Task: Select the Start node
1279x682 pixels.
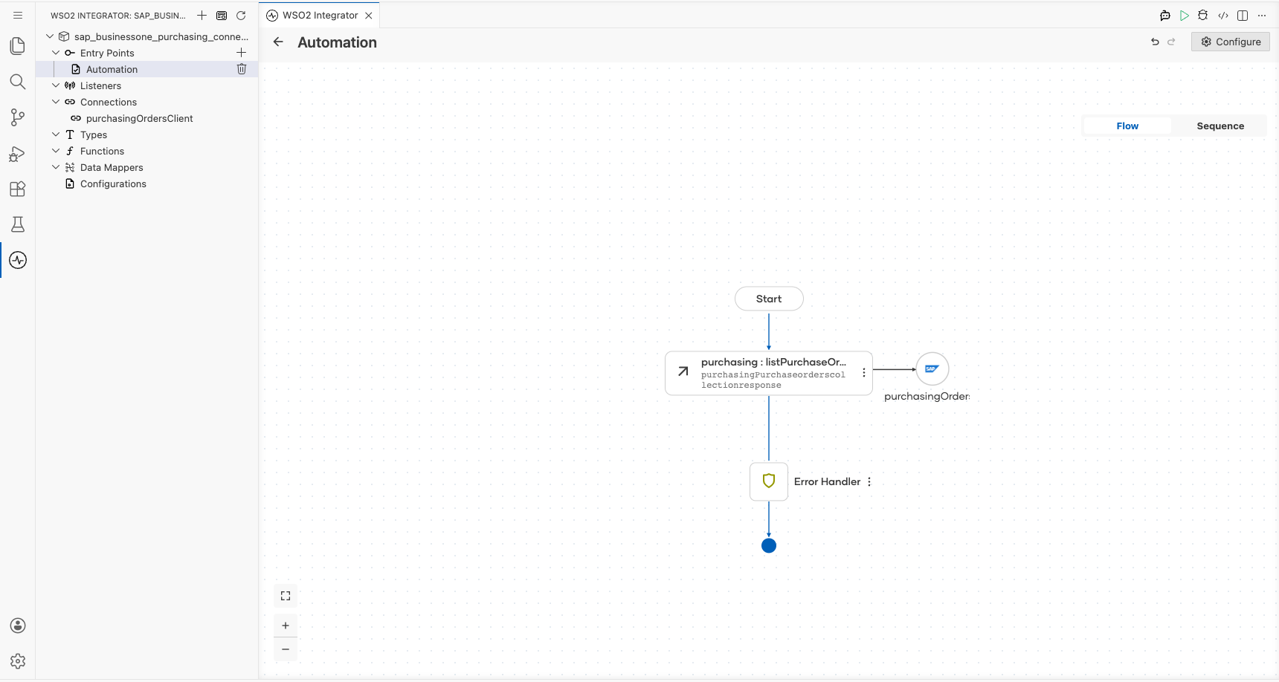Action: [769, 299]
